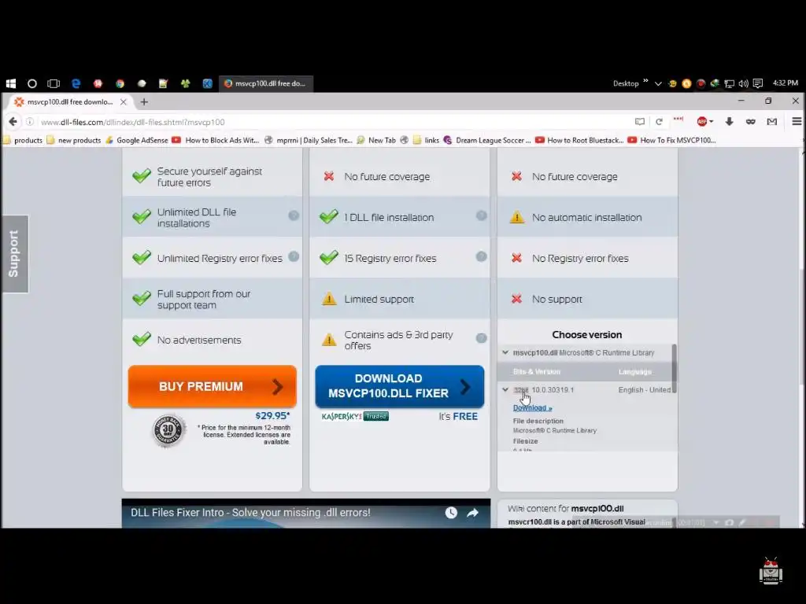
Task: Open Cortana search circle in taskbar
Action: [x=31, y=83]
